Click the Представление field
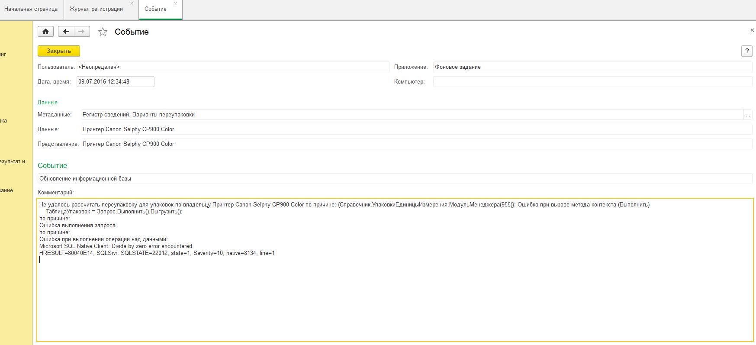Viewport: 756px width, 345px height. tap(415, 144)
